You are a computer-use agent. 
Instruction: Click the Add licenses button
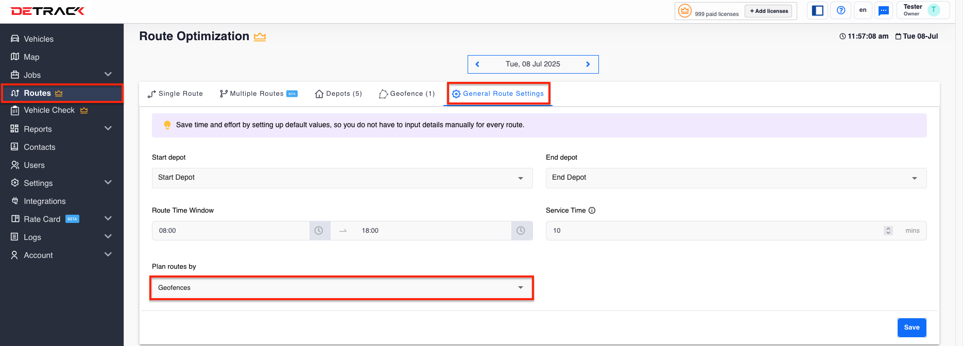pyautogui.click(x=769, y=11)
